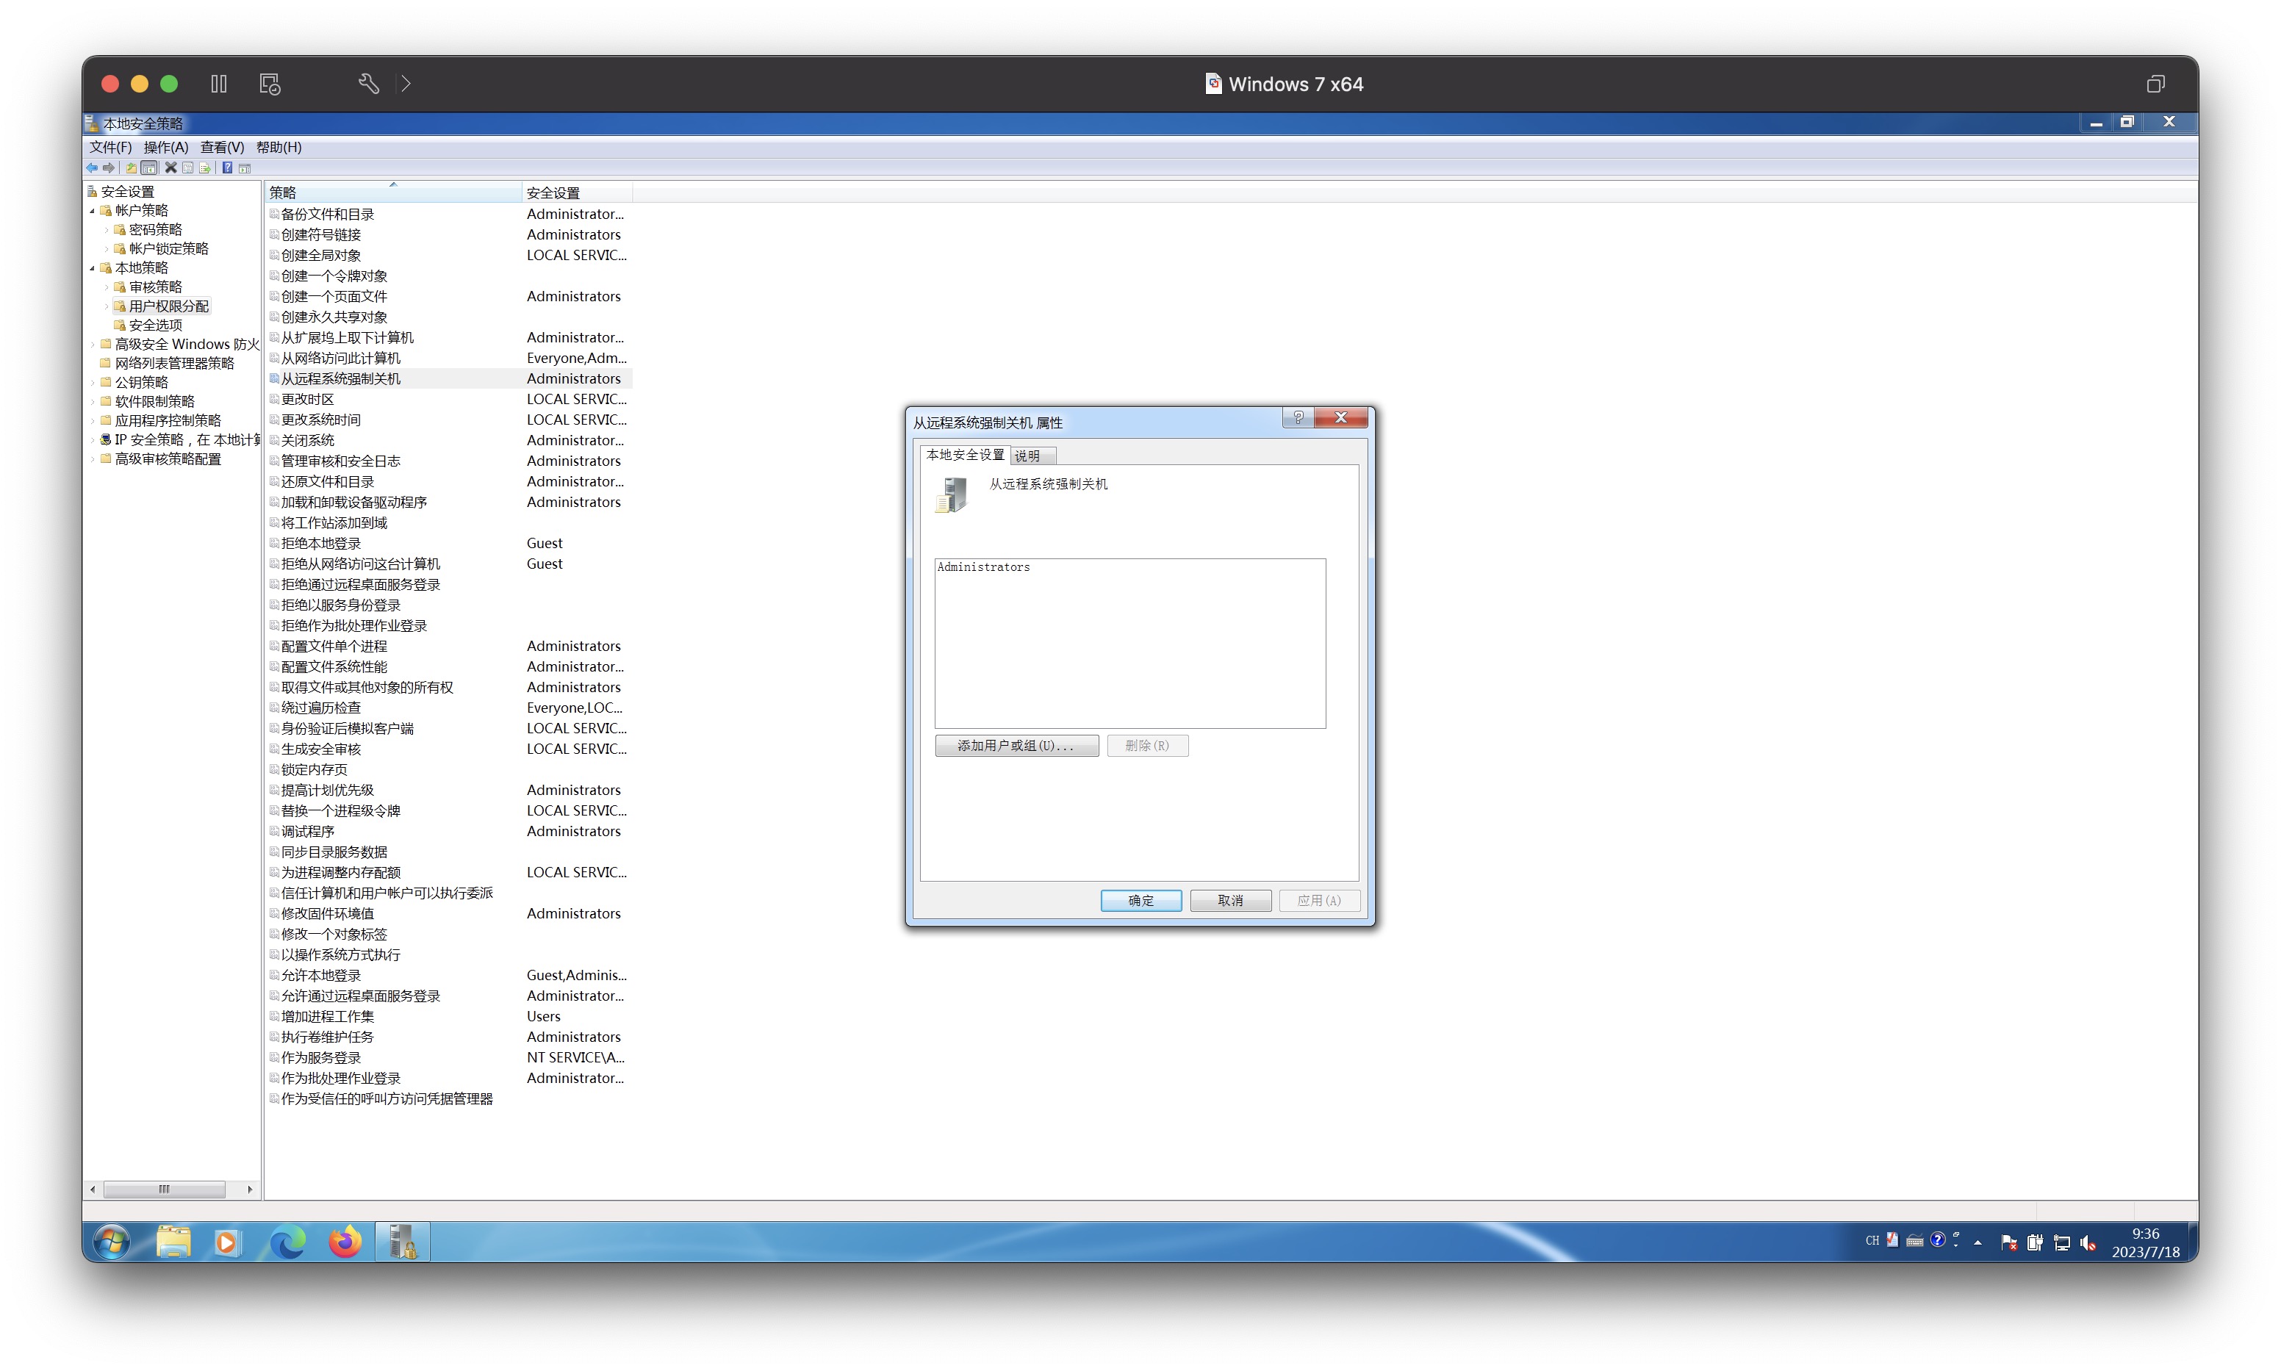Pause the virtual machine
2281x1371 pixels.
click(x=219, y=84)
